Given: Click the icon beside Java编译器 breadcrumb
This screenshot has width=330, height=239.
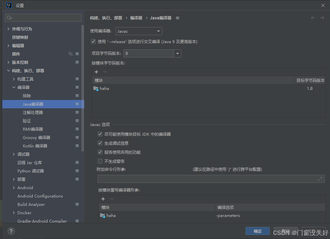Looking at the screenshot, I should click(x=177, y=18).
